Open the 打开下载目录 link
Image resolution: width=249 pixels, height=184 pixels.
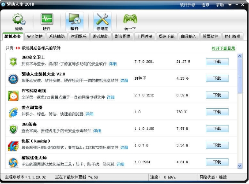pyautogui.click(x=223, y=48)
